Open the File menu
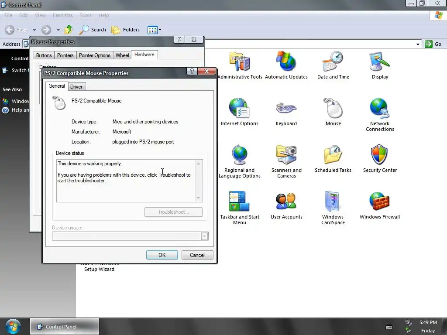447x335 pixels. pos(8,15)
